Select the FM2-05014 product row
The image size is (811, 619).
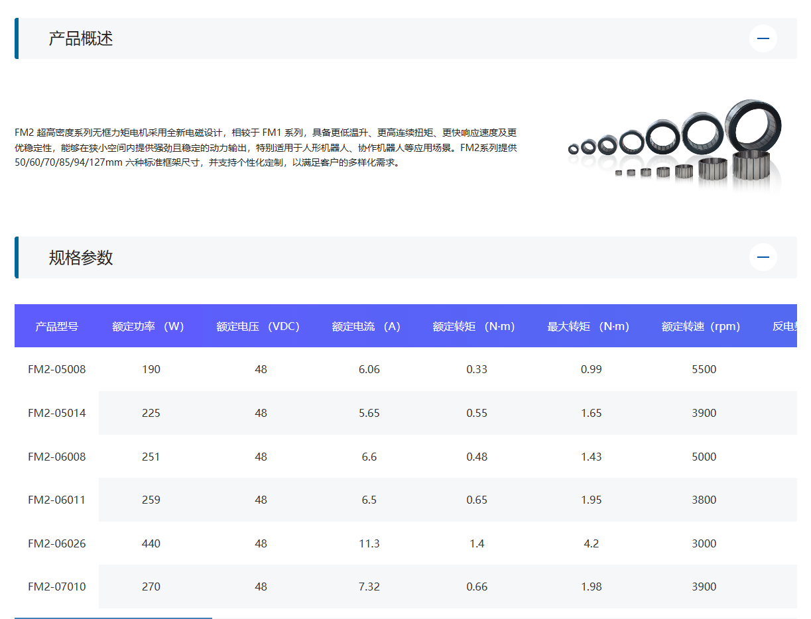56,413
